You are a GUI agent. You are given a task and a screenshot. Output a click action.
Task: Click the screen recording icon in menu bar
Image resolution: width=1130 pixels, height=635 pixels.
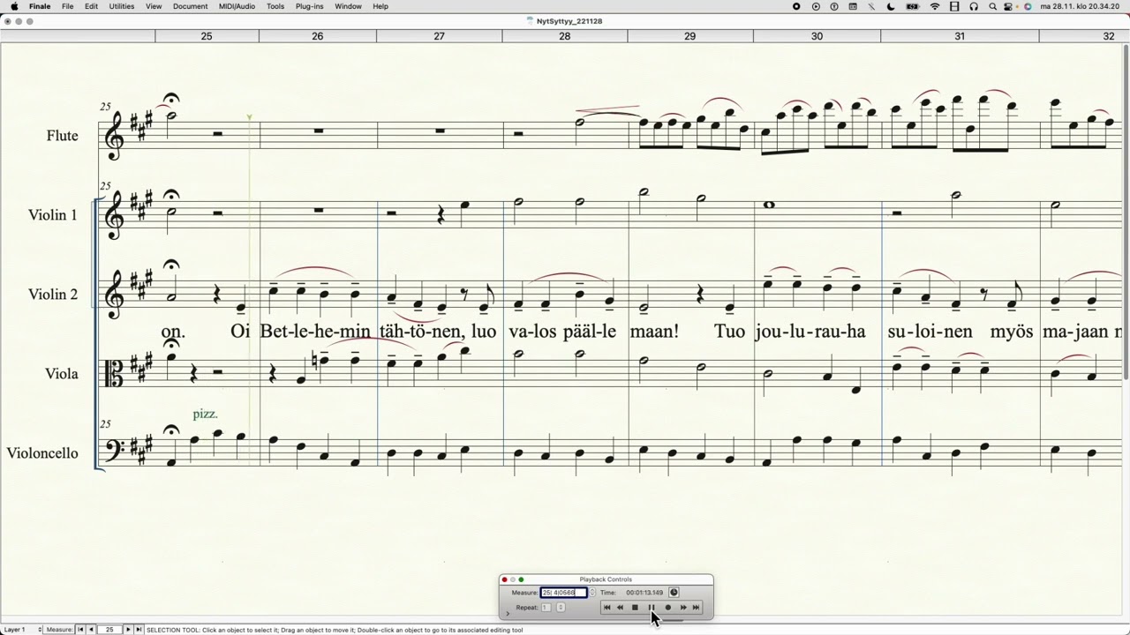796,6
